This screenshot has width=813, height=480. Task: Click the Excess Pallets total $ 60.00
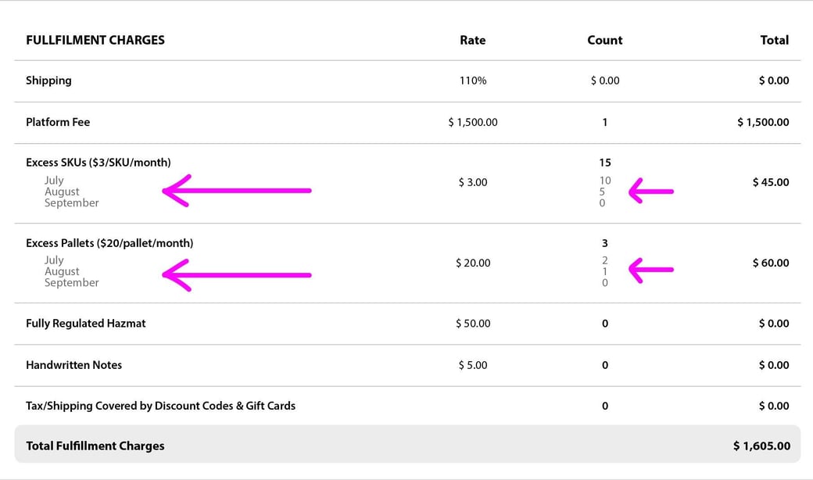(x=771, y=263)
